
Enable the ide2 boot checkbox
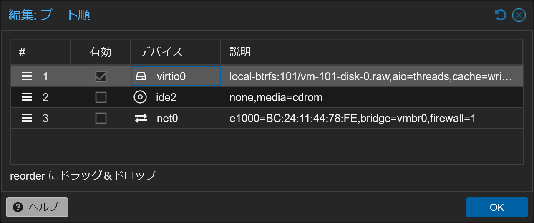coord(101,97)
